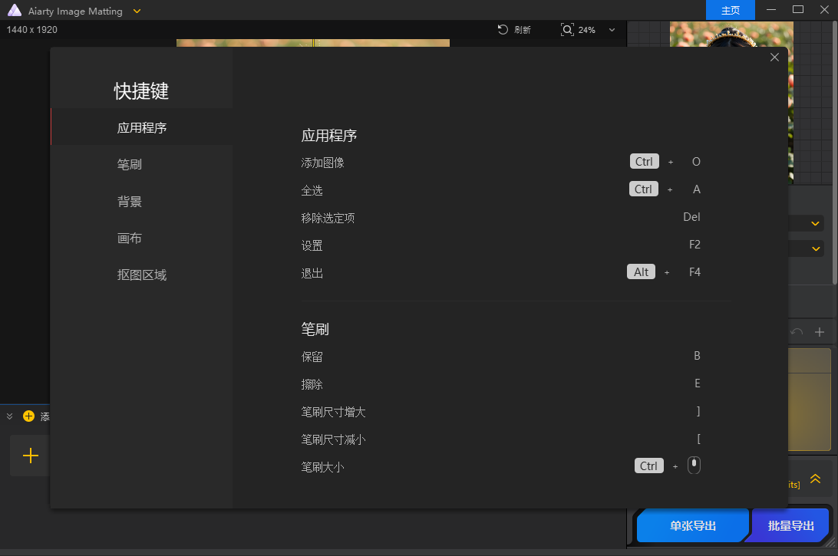
Task: Open the 主页 tab at top right
Action: point(730,10)
